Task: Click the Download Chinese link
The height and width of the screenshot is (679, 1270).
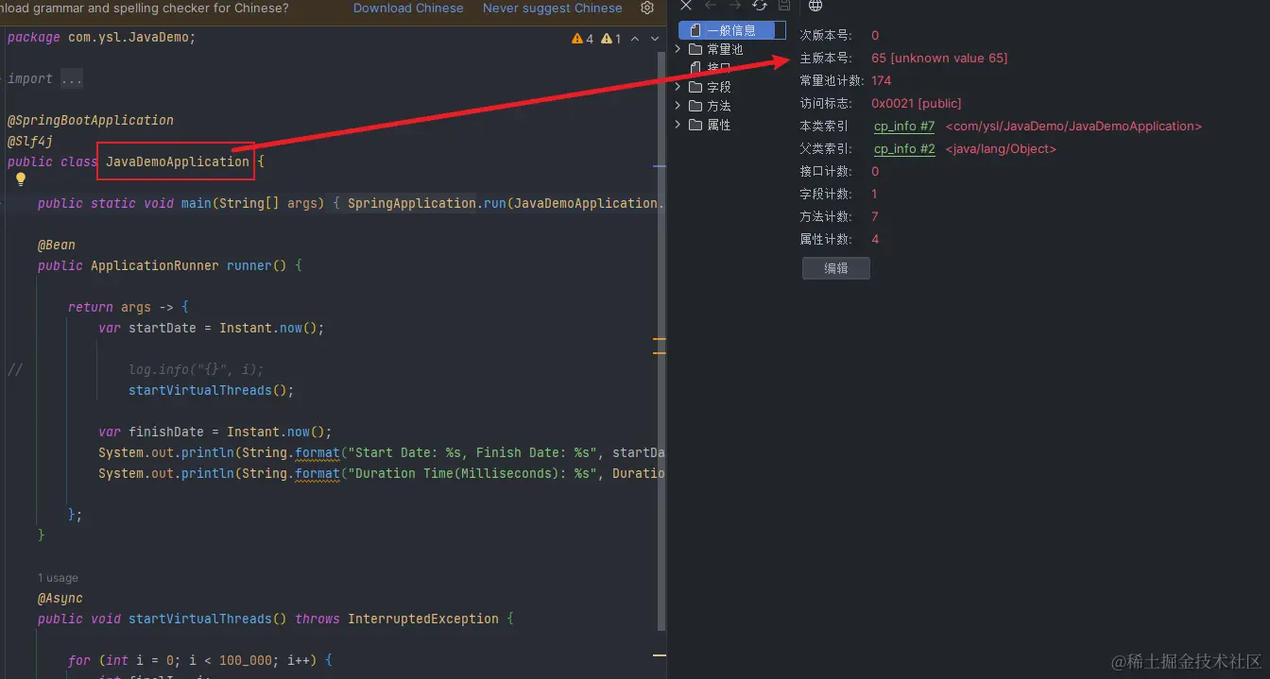Action: point(408,8)
